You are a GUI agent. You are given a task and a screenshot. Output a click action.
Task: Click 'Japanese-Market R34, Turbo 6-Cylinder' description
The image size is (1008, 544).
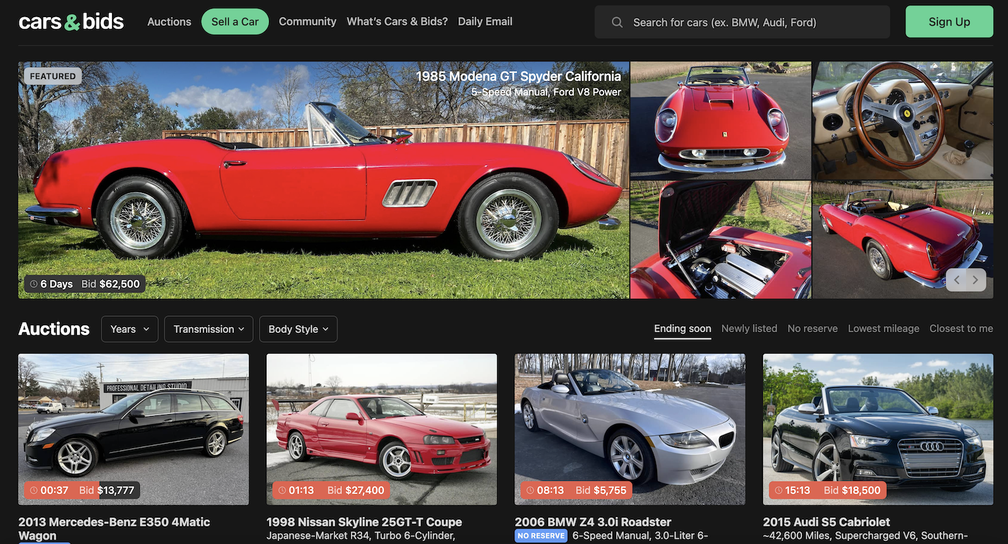click(360, 536)
